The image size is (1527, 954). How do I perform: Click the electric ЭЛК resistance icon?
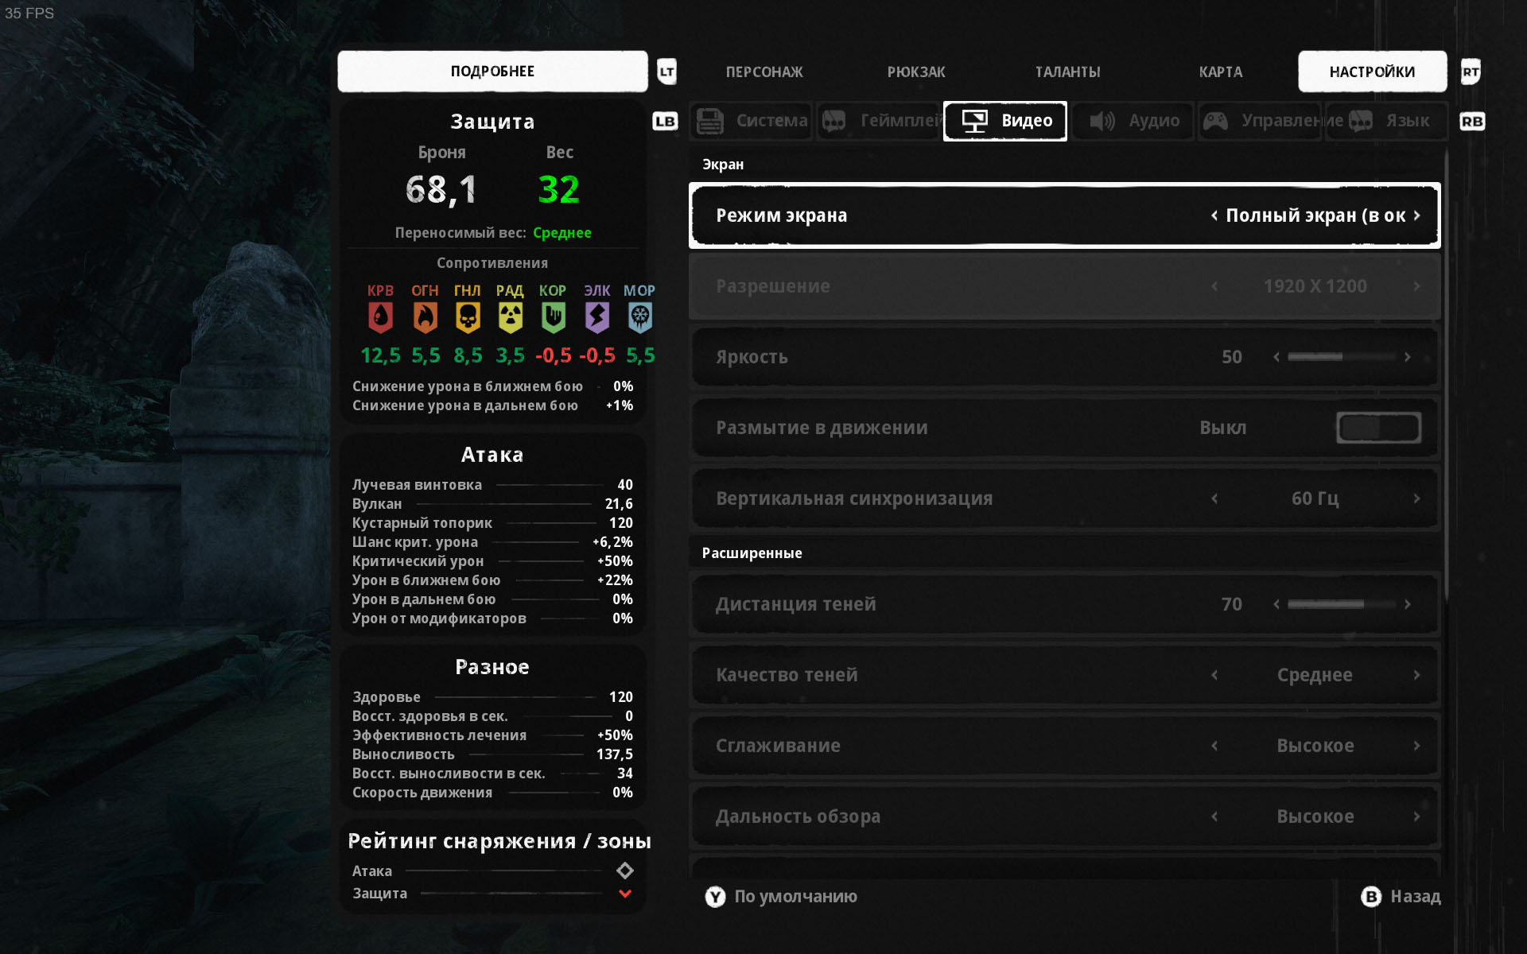tap(596, 318)
